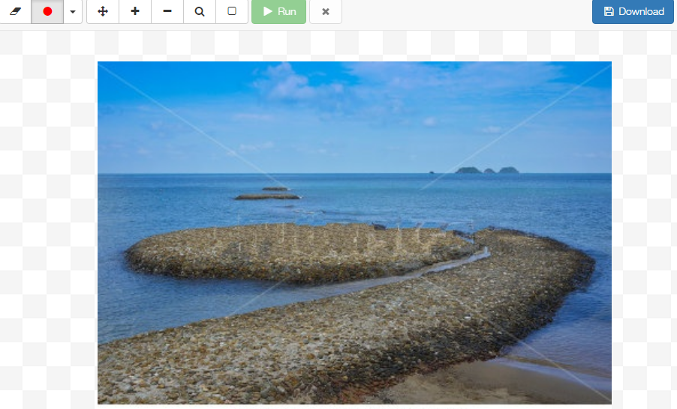Click the minus zoom-out button

[x=167, y=11]
